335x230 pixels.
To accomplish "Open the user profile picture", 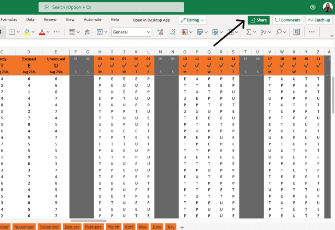I will pyautogui.click(x=328, y=7).
